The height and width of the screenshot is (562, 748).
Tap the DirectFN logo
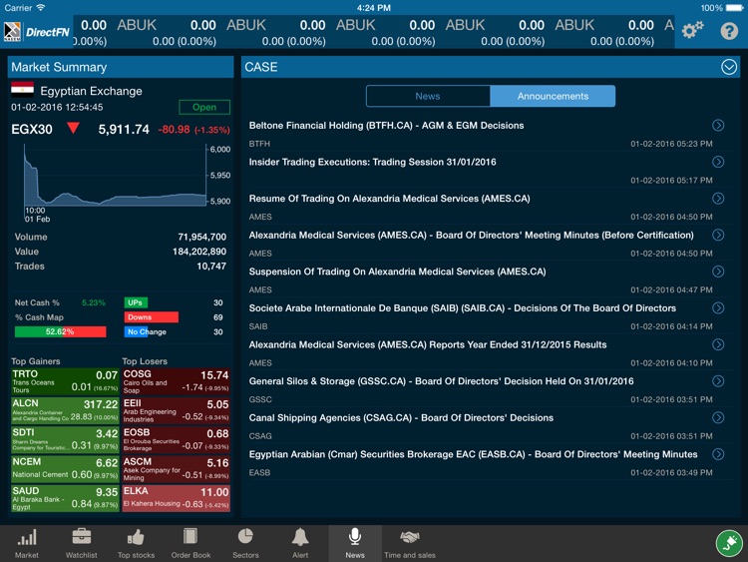(36, 32)
